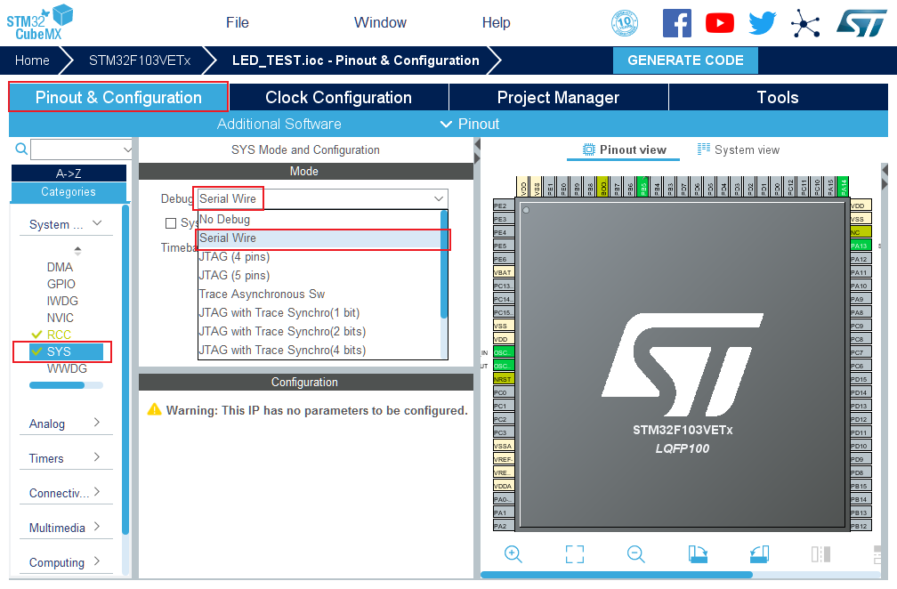Open the Facebook icon link
The width and height of the screenshot is (897, 589).
[676, 23]
